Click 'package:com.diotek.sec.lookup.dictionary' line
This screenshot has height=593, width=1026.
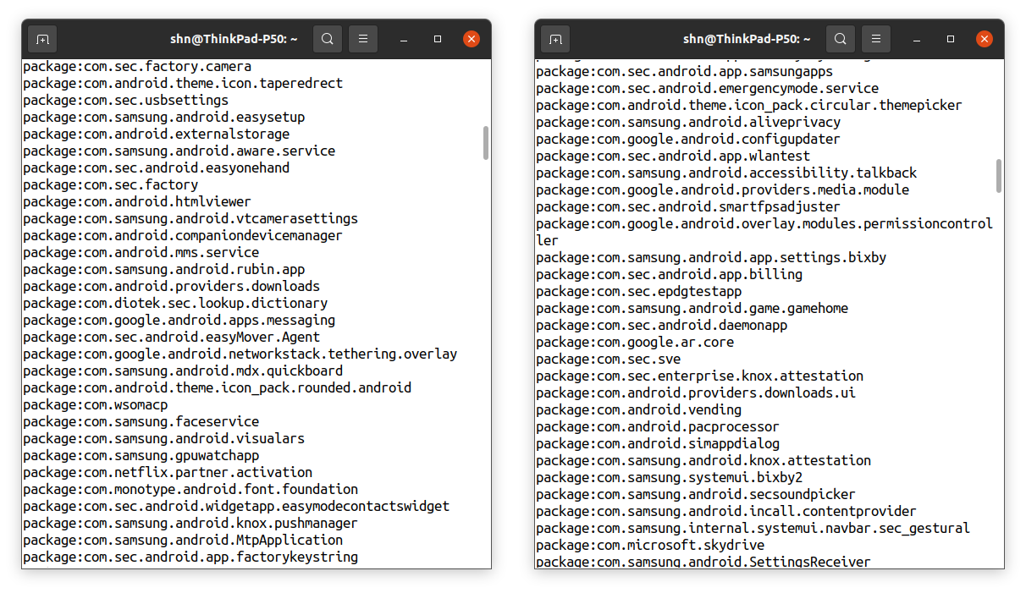175,303
